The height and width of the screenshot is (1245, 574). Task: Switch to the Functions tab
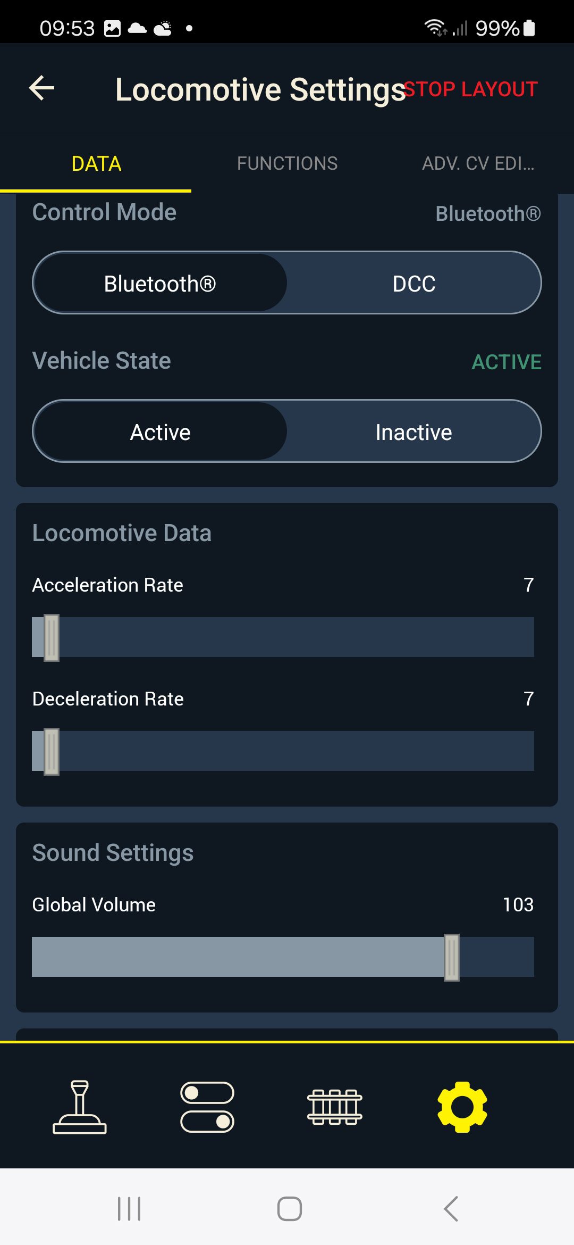287,163
